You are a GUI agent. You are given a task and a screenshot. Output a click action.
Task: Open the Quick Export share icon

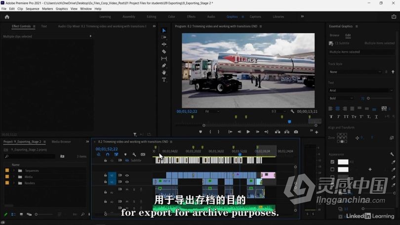(x=394, y=17)
